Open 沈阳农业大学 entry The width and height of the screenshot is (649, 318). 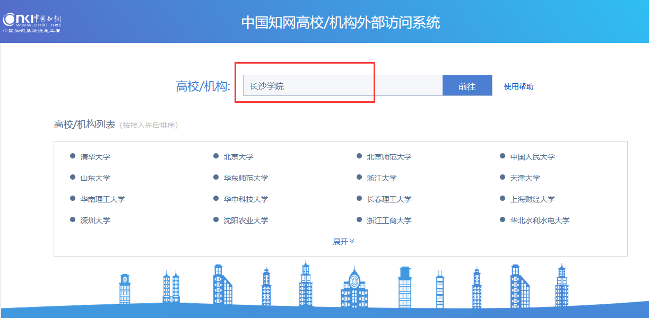coord(246,220)
